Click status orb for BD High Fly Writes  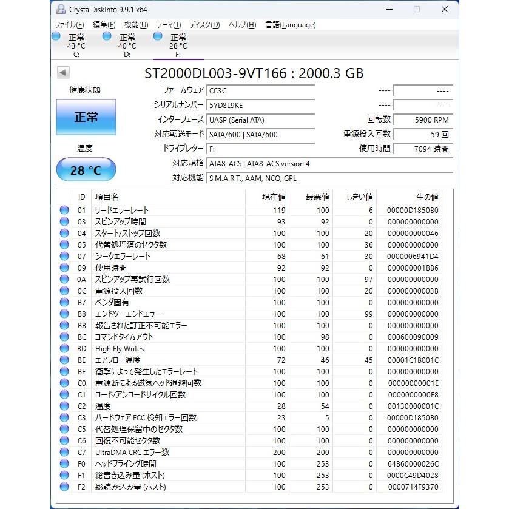pos(64,348)
